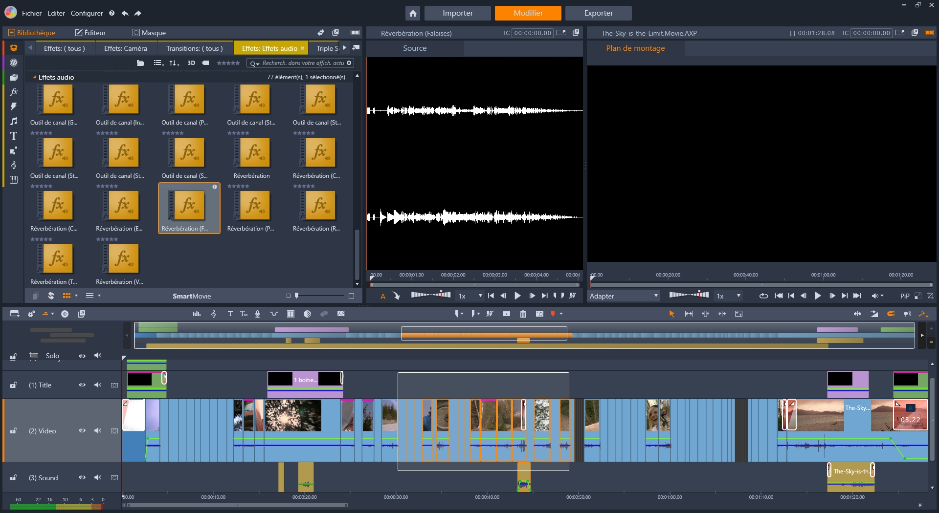Click the Exporter button
939x513 pixels.
pyautogui.click(x=598, y=13)
